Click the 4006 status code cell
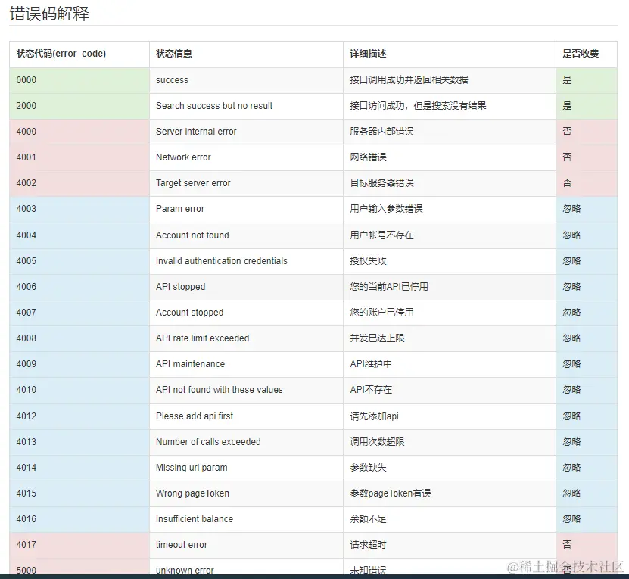629x579 pixels. click(x=79, y=287)
